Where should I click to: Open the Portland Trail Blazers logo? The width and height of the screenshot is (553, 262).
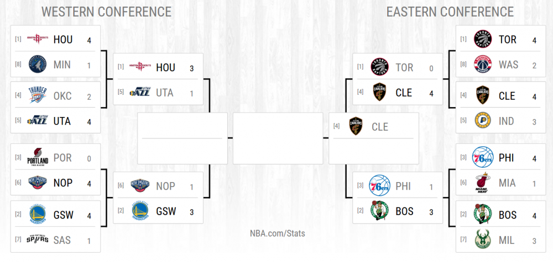coord(38,158)
